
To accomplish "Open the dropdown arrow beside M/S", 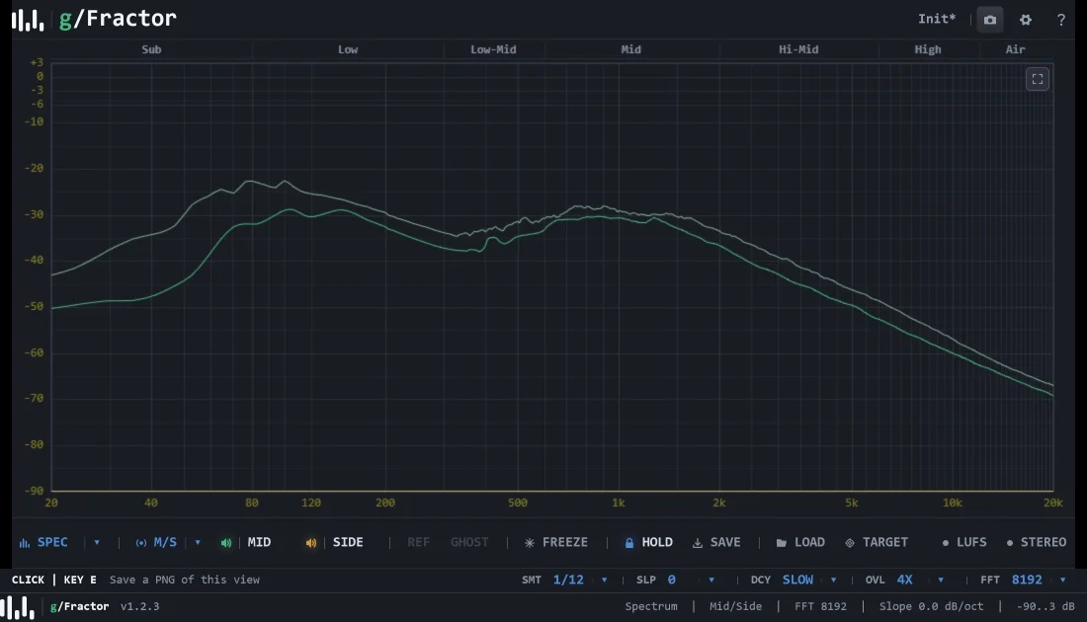I will [x=198, y=542].
